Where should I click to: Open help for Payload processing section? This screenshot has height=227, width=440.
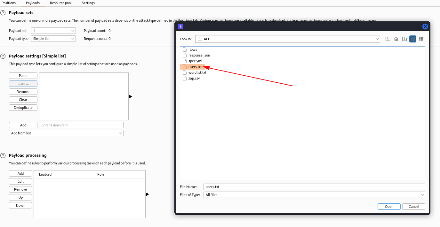click(x=3, y=155)
